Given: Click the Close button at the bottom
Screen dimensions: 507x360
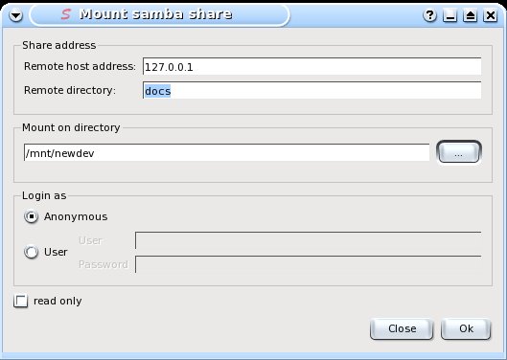Looking at the screenshot, I should [402, 329].
